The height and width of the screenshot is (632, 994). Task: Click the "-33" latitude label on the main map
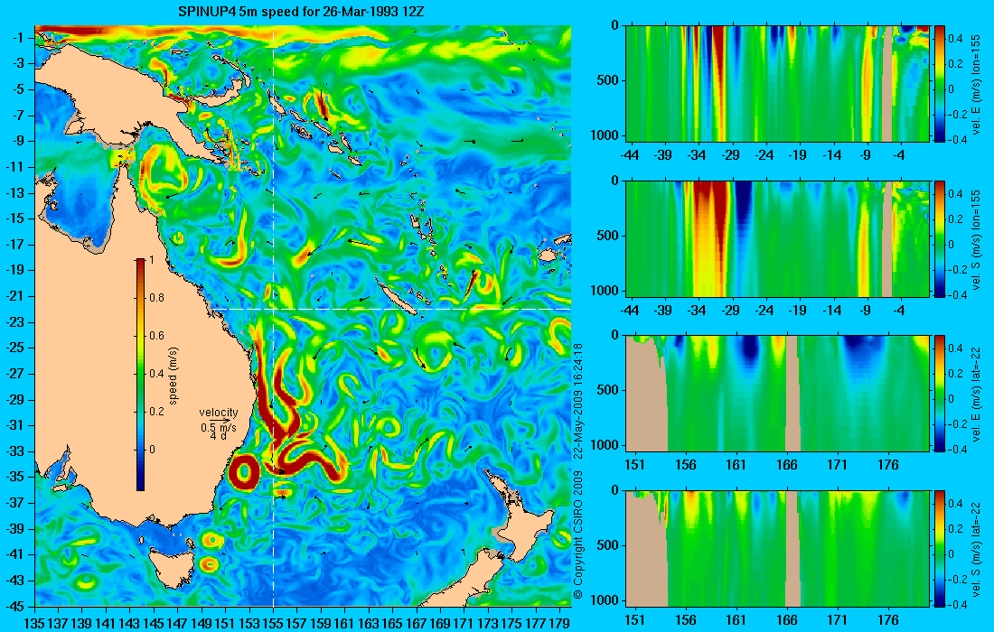[x=15, y=451]
